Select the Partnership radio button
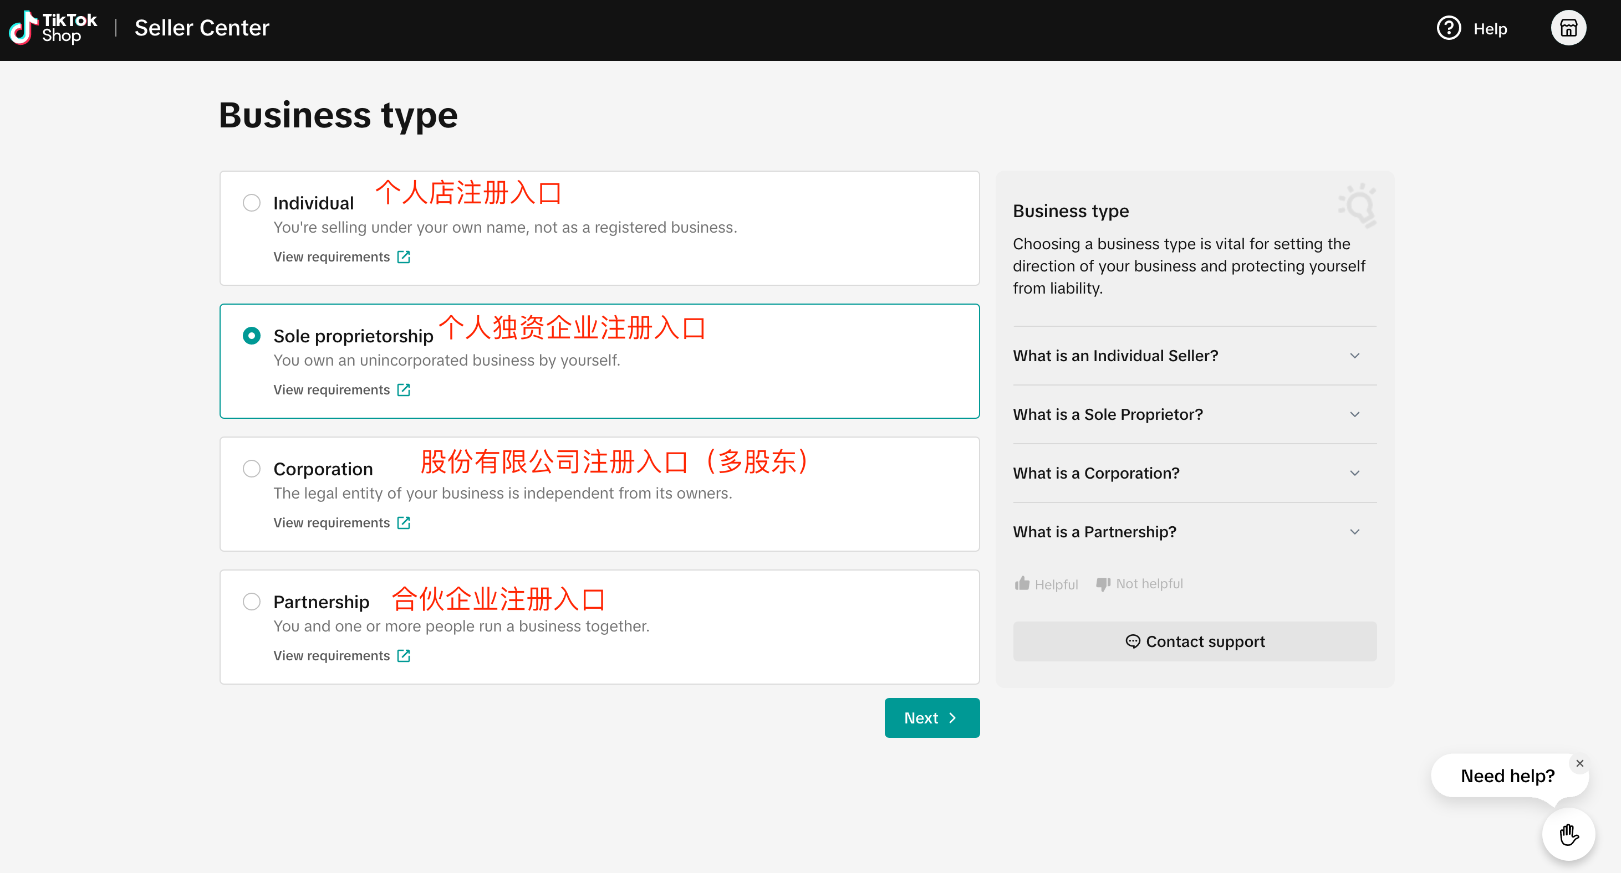This screenshot has width=1621, height=873. [252, 601]
